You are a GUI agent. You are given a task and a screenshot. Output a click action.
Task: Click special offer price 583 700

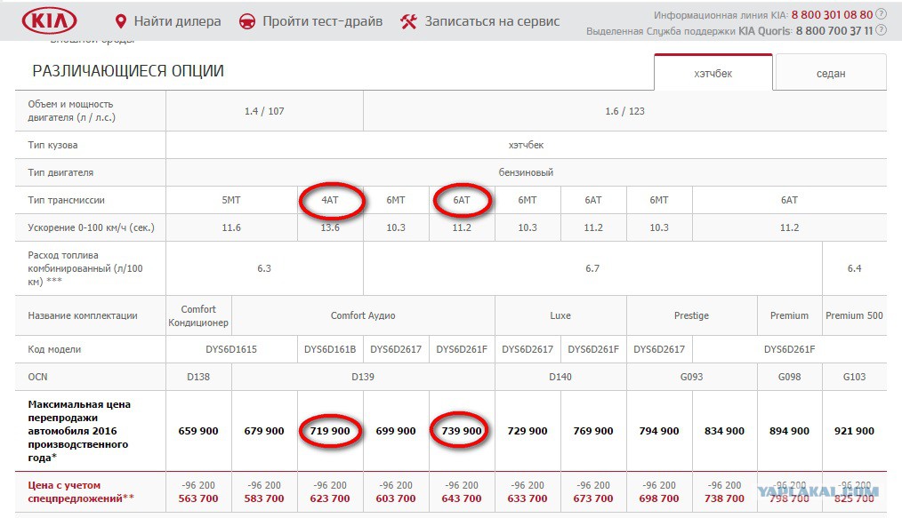point(264,498)
